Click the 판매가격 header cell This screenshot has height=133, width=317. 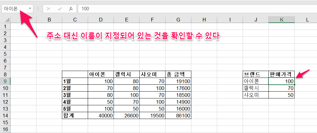282,74
